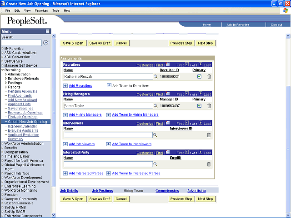Click top Save & Open button
291x218 pixels.
73,43
